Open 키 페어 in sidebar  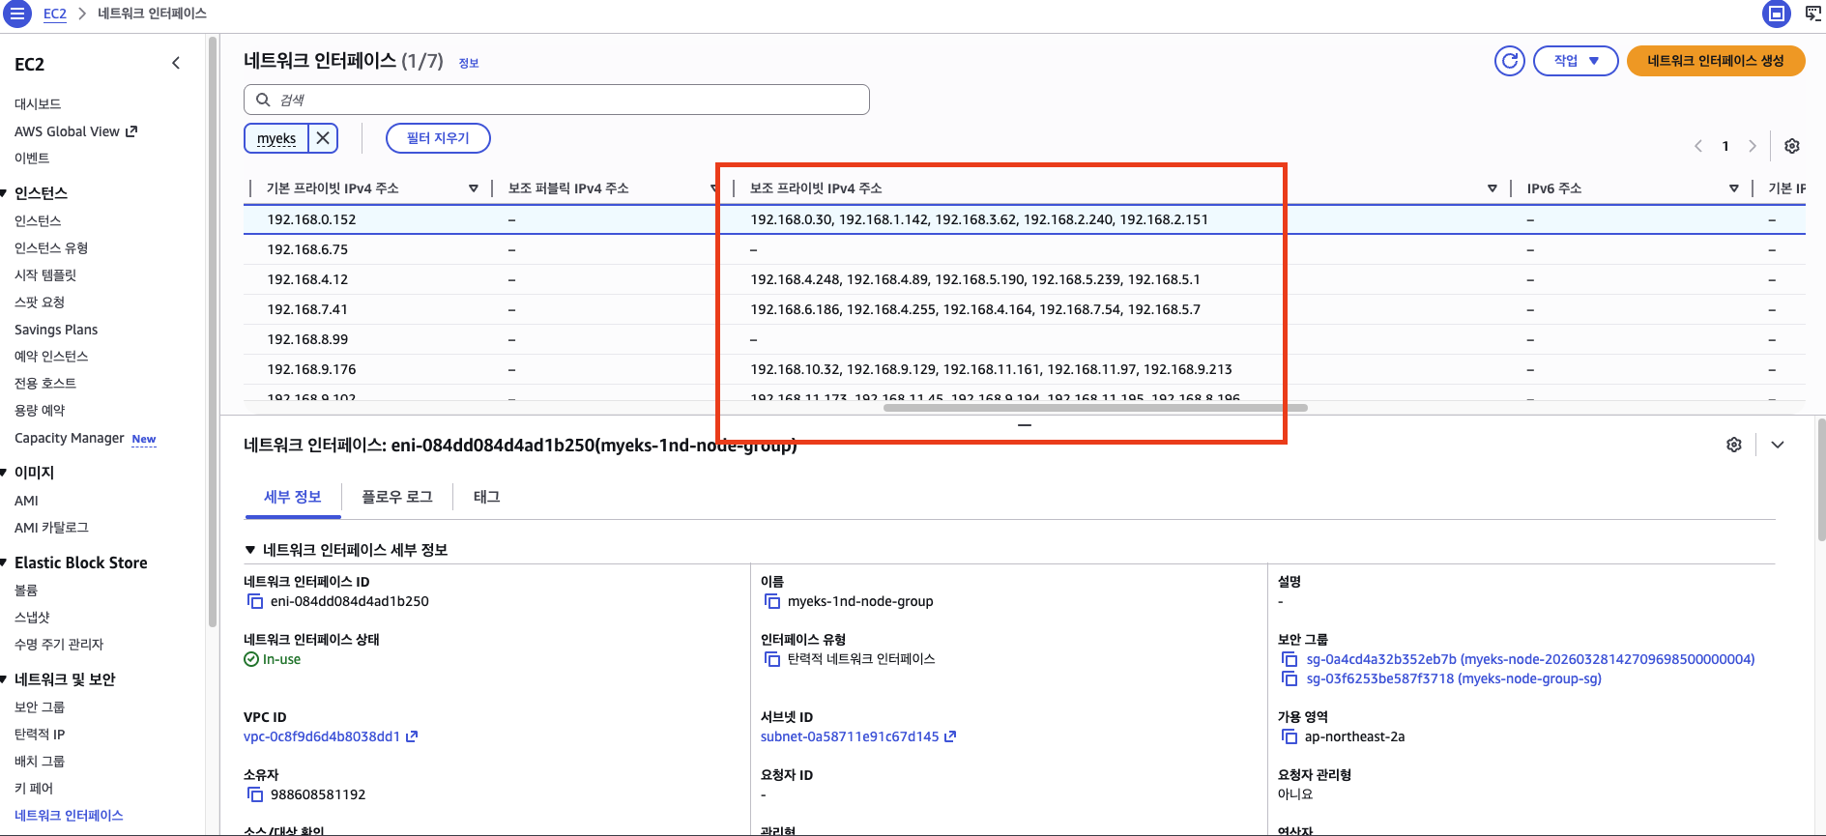34,789
